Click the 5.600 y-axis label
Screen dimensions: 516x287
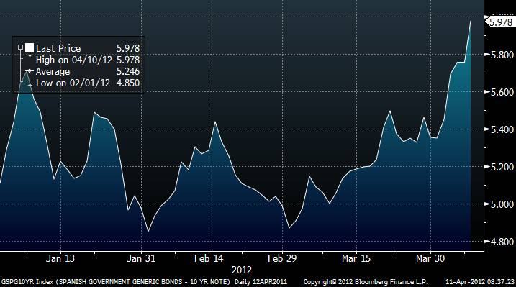coord(502,92)
